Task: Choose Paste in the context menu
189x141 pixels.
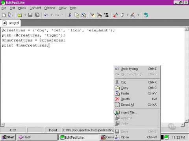Action: point(137,94)
